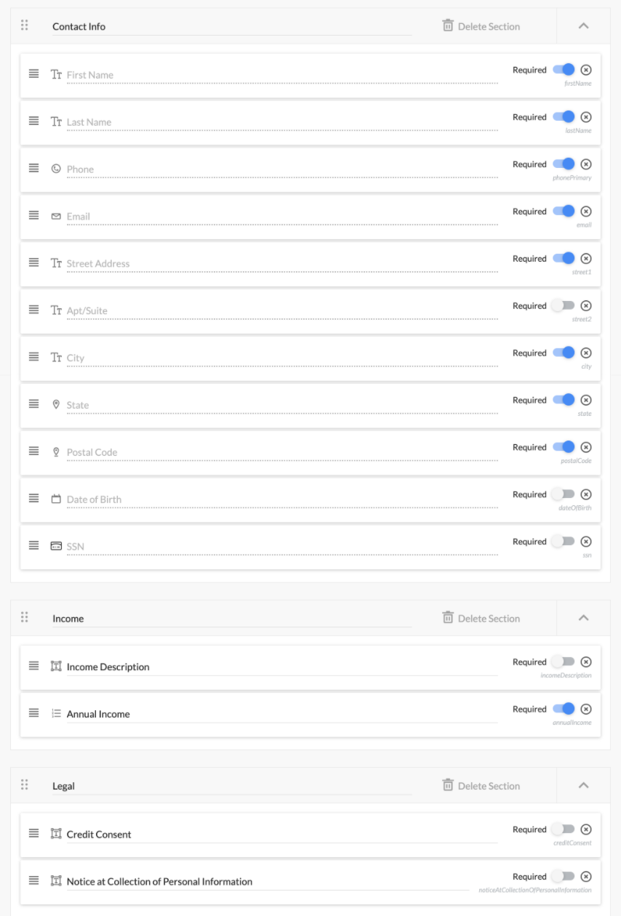
Task: Click the drag handle of Notice at Collection row
Action: [33, 880]
